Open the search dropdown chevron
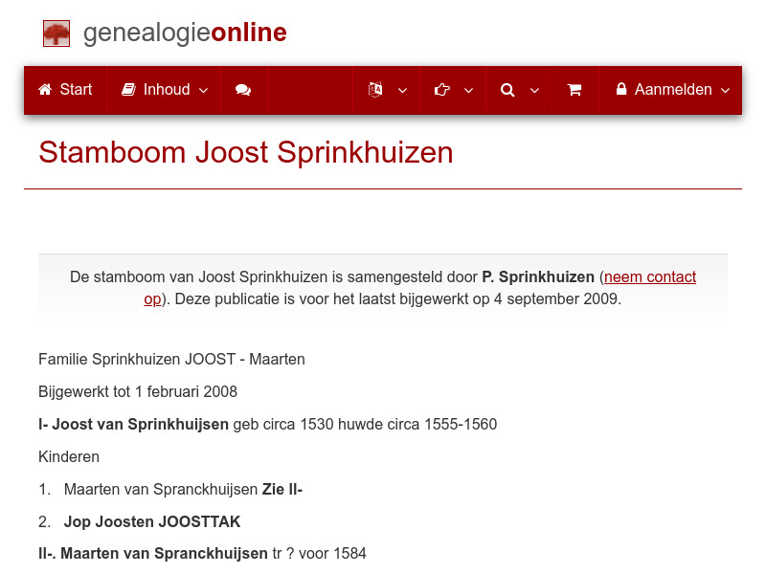 [x=534, y=91]
